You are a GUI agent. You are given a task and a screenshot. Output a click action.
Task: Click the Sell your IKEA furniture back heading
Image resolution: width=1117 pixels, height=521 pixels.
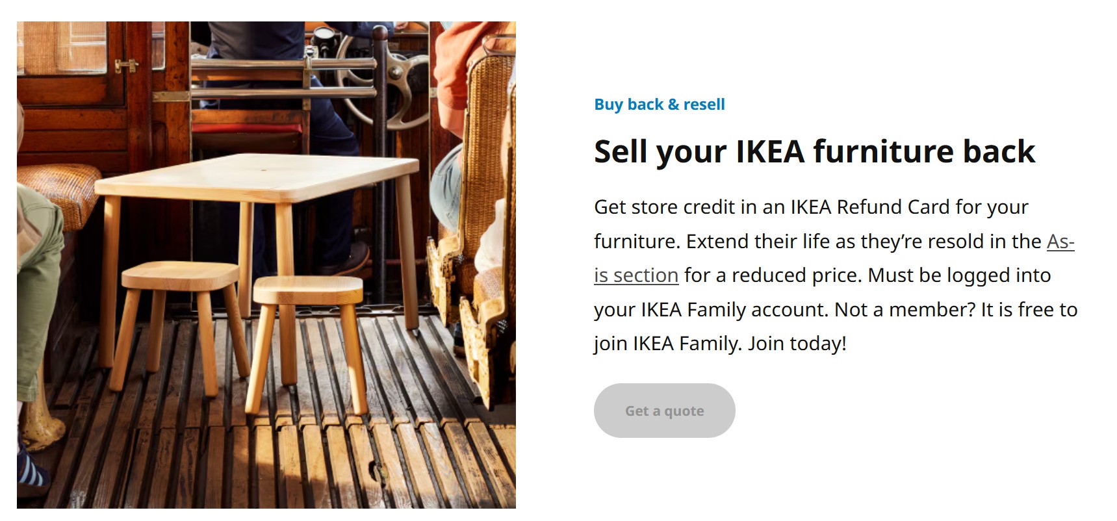click(x=814, y=151)
